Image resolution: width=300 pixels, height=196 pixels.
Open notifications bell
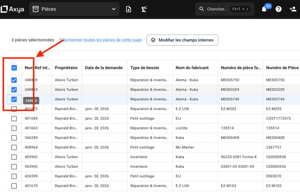click(264, 9)
